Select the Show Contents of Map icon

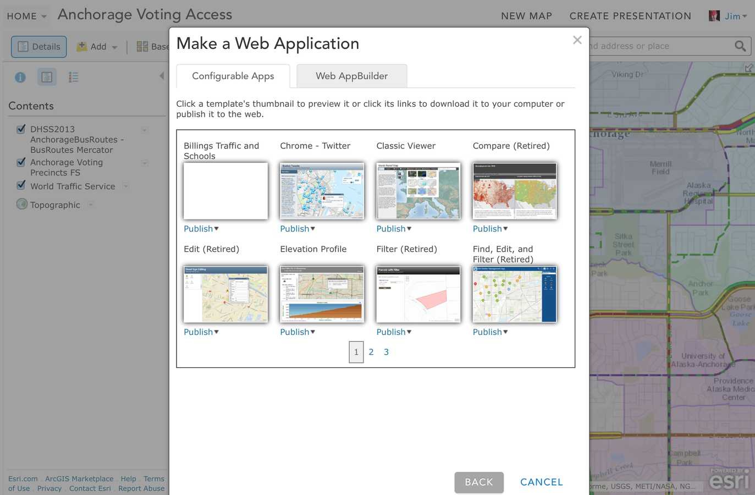pos(47,77)
